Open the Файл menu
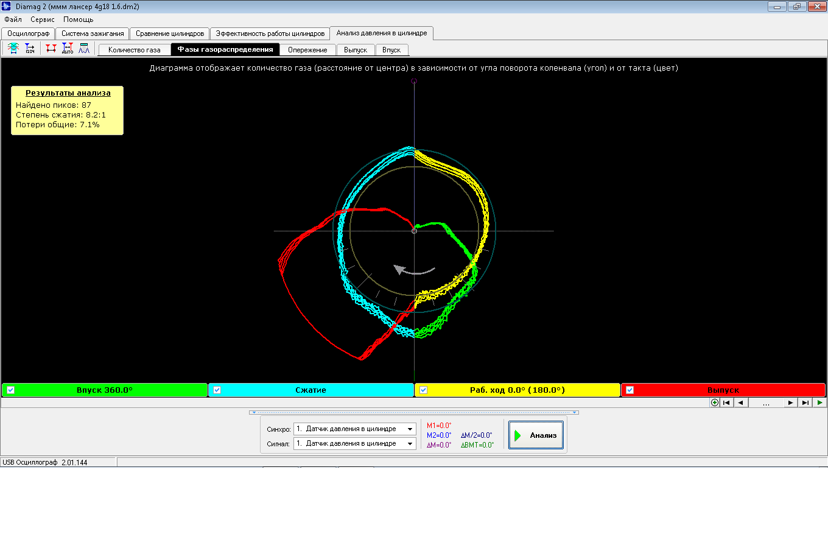 click(x=13, y=19)
